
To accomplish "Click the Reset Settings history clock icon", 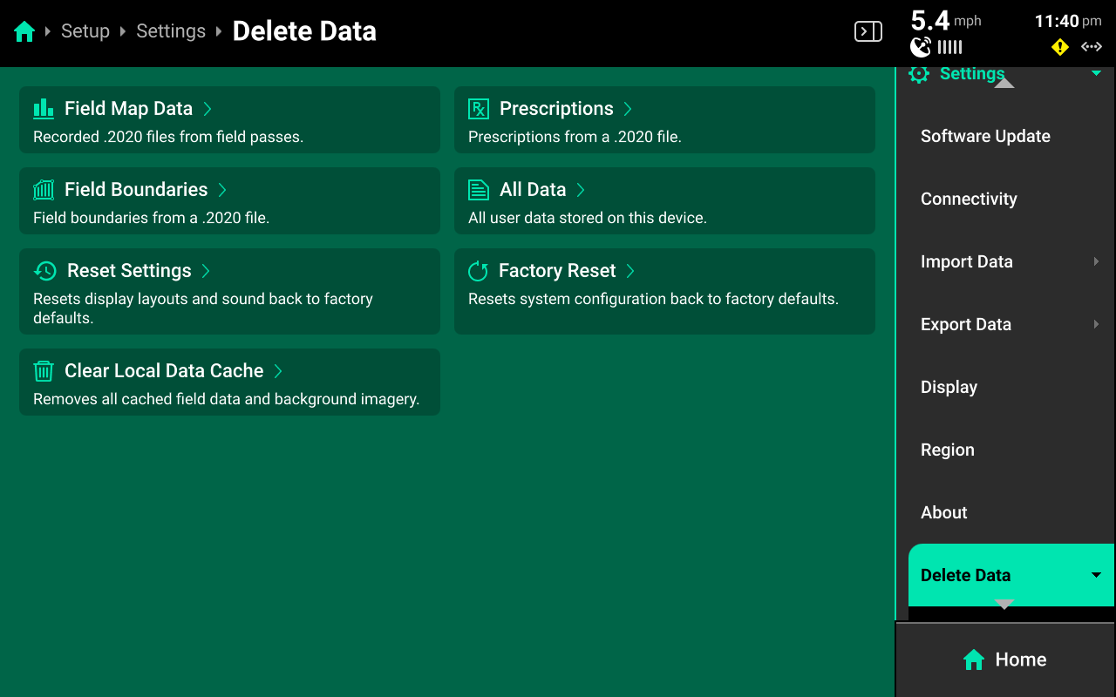I will (45, 271).
